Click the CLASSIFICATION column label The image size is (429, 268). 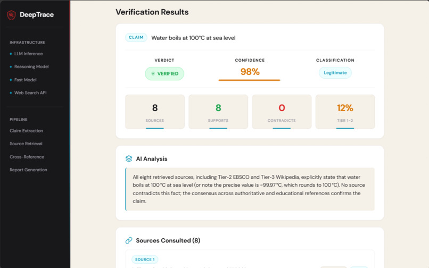coord(335,60)
